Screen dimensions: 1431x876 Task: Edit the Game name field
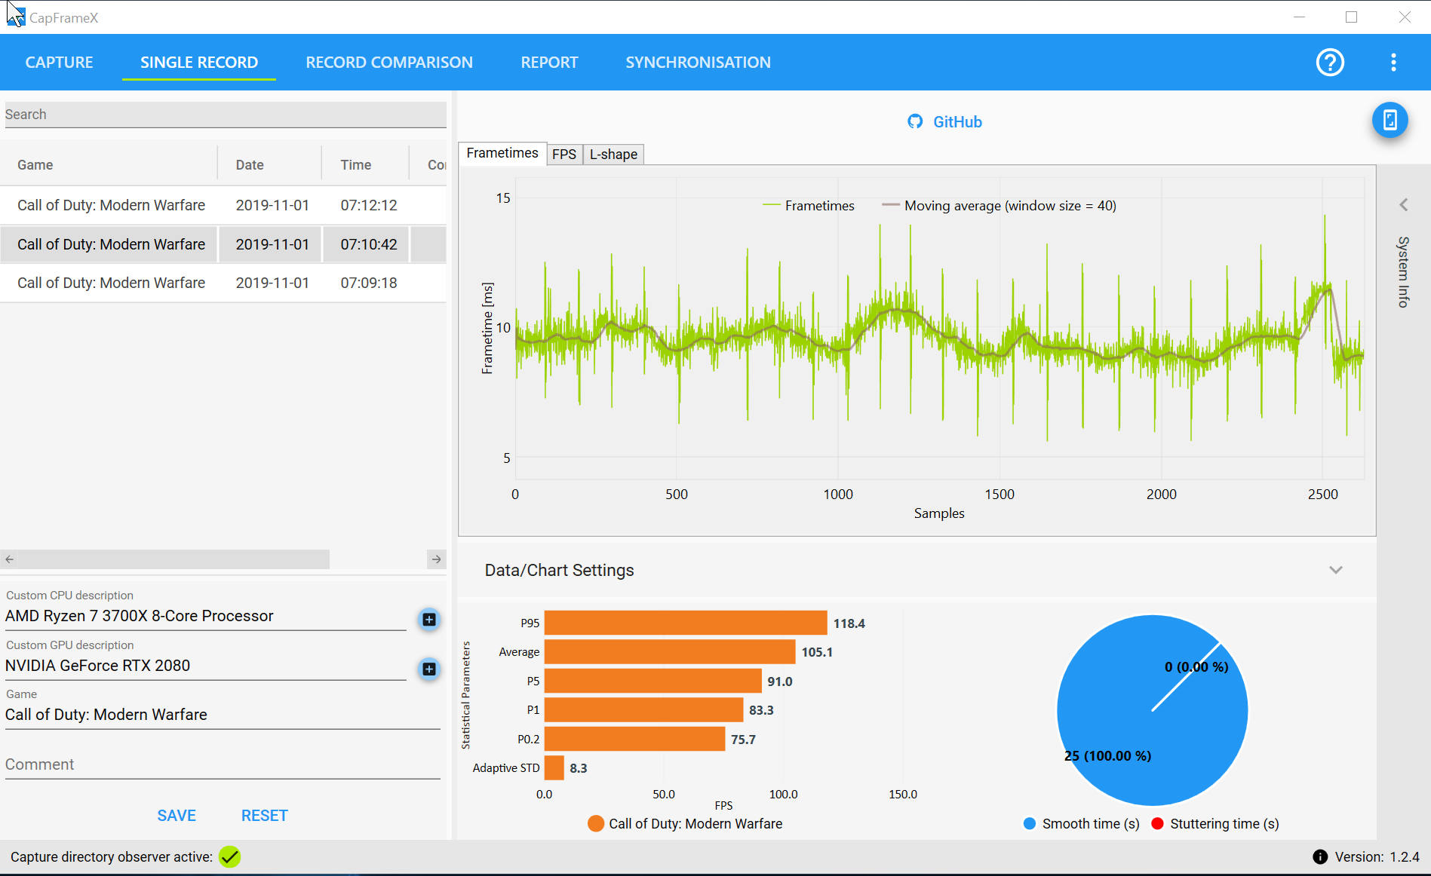[x=223, y=715]
